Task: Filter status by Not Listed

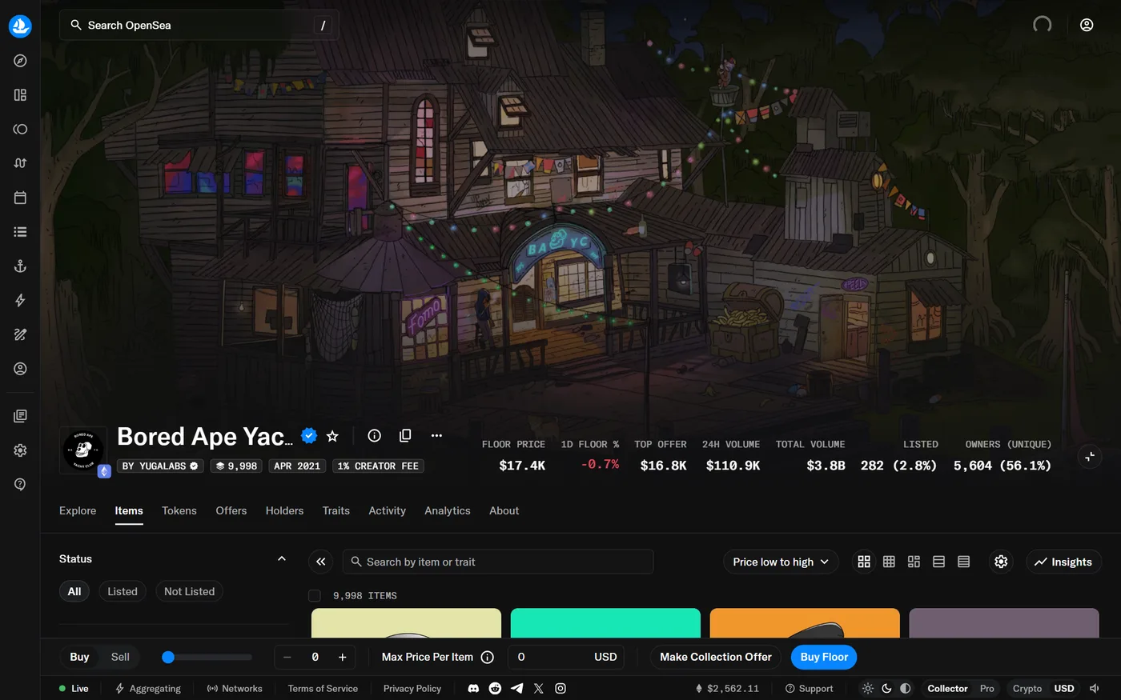Action: coord(190,591)
